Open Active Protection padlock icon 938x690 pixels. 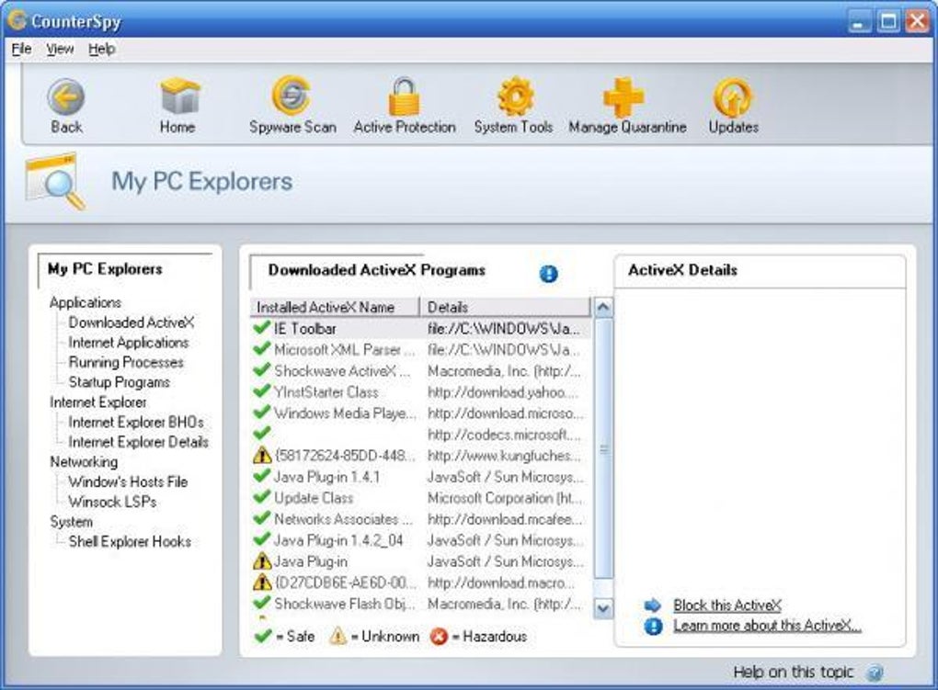[x=404, y=96]
